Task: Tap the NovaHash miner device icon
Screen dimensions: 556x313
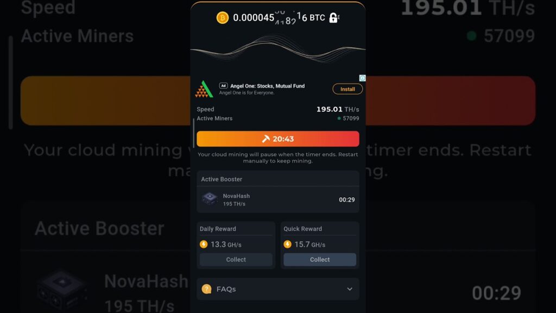Action: tap(210, 199)
